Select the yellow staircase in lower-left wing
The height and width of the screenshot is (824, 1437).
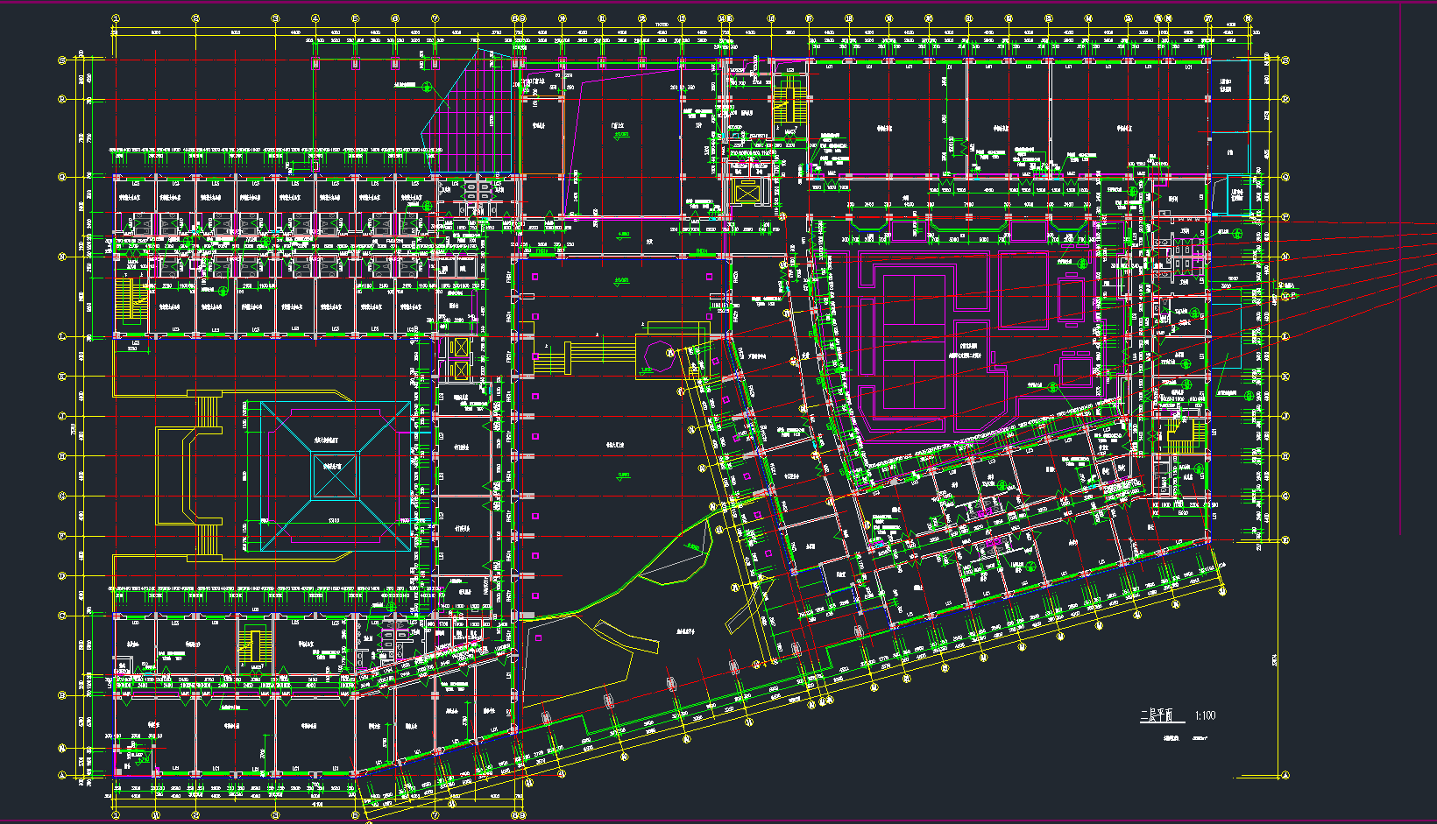pyautogui.click(x=249, y=650)
